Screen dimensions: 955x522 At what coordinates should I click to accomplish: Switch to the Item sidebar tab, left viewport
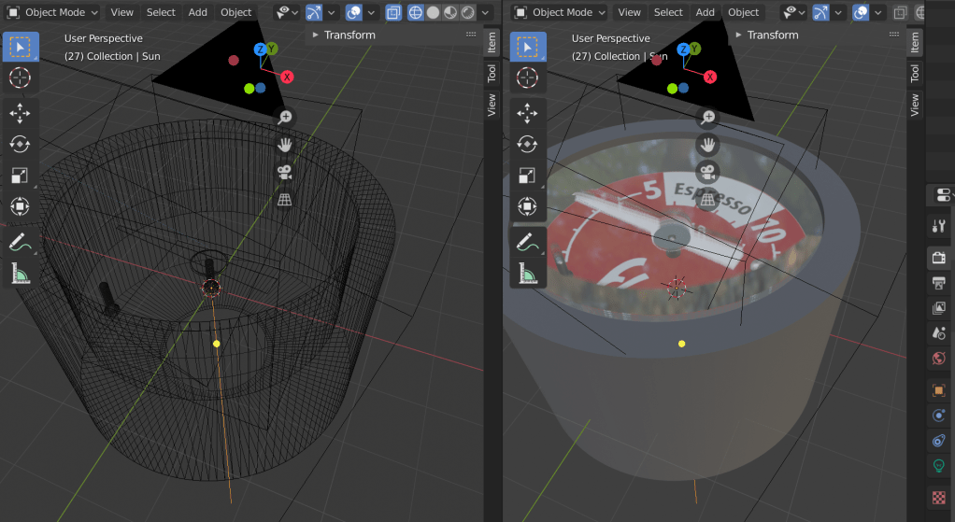point(492,43)
